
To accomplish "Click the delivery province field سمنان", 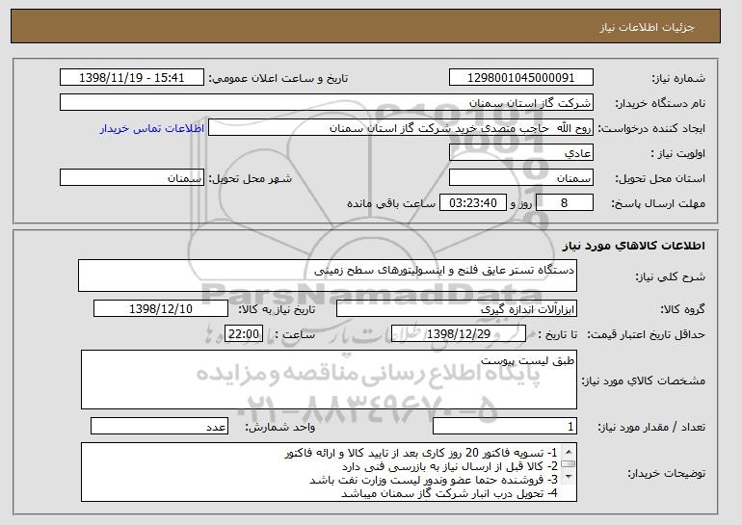I will 521,178.
